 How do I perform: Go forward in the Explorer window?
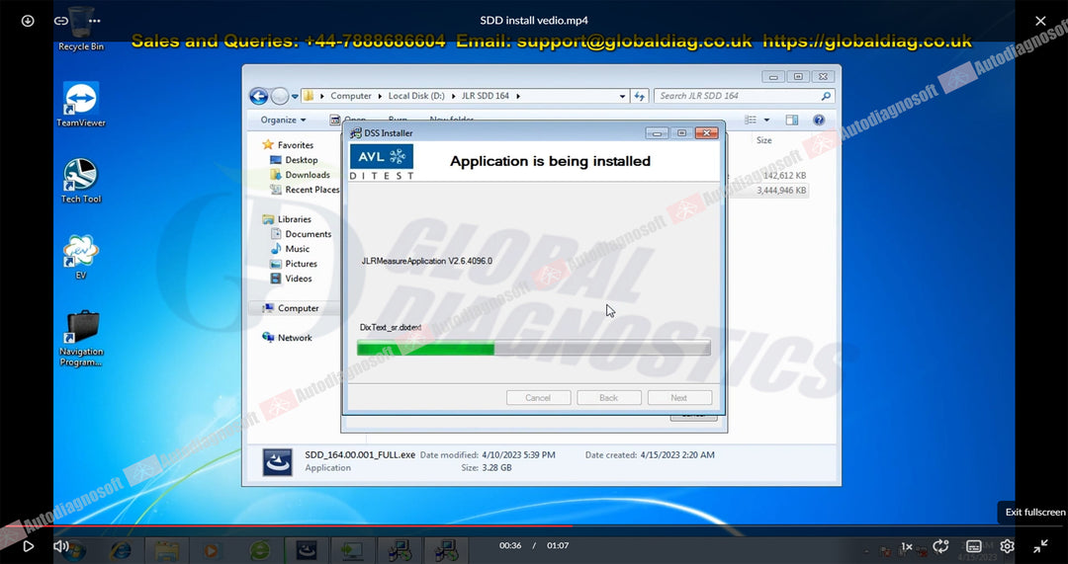point(279,96)
